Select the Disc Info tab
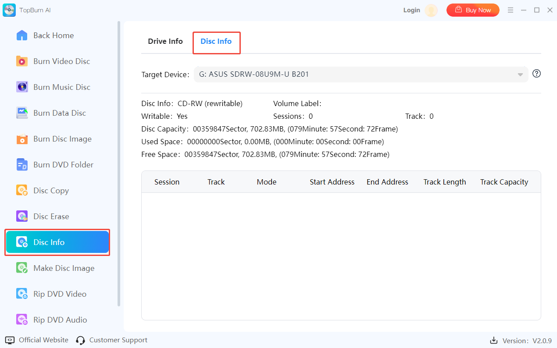Screen dimensions: 557x348 pyautogui.click(x=216, y=42)
